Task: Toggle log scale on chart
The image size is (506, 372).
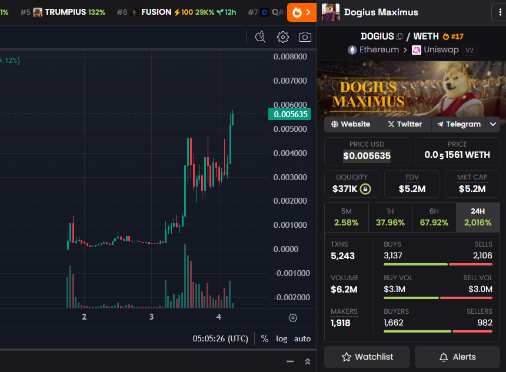Action: (x=281, y=338)
